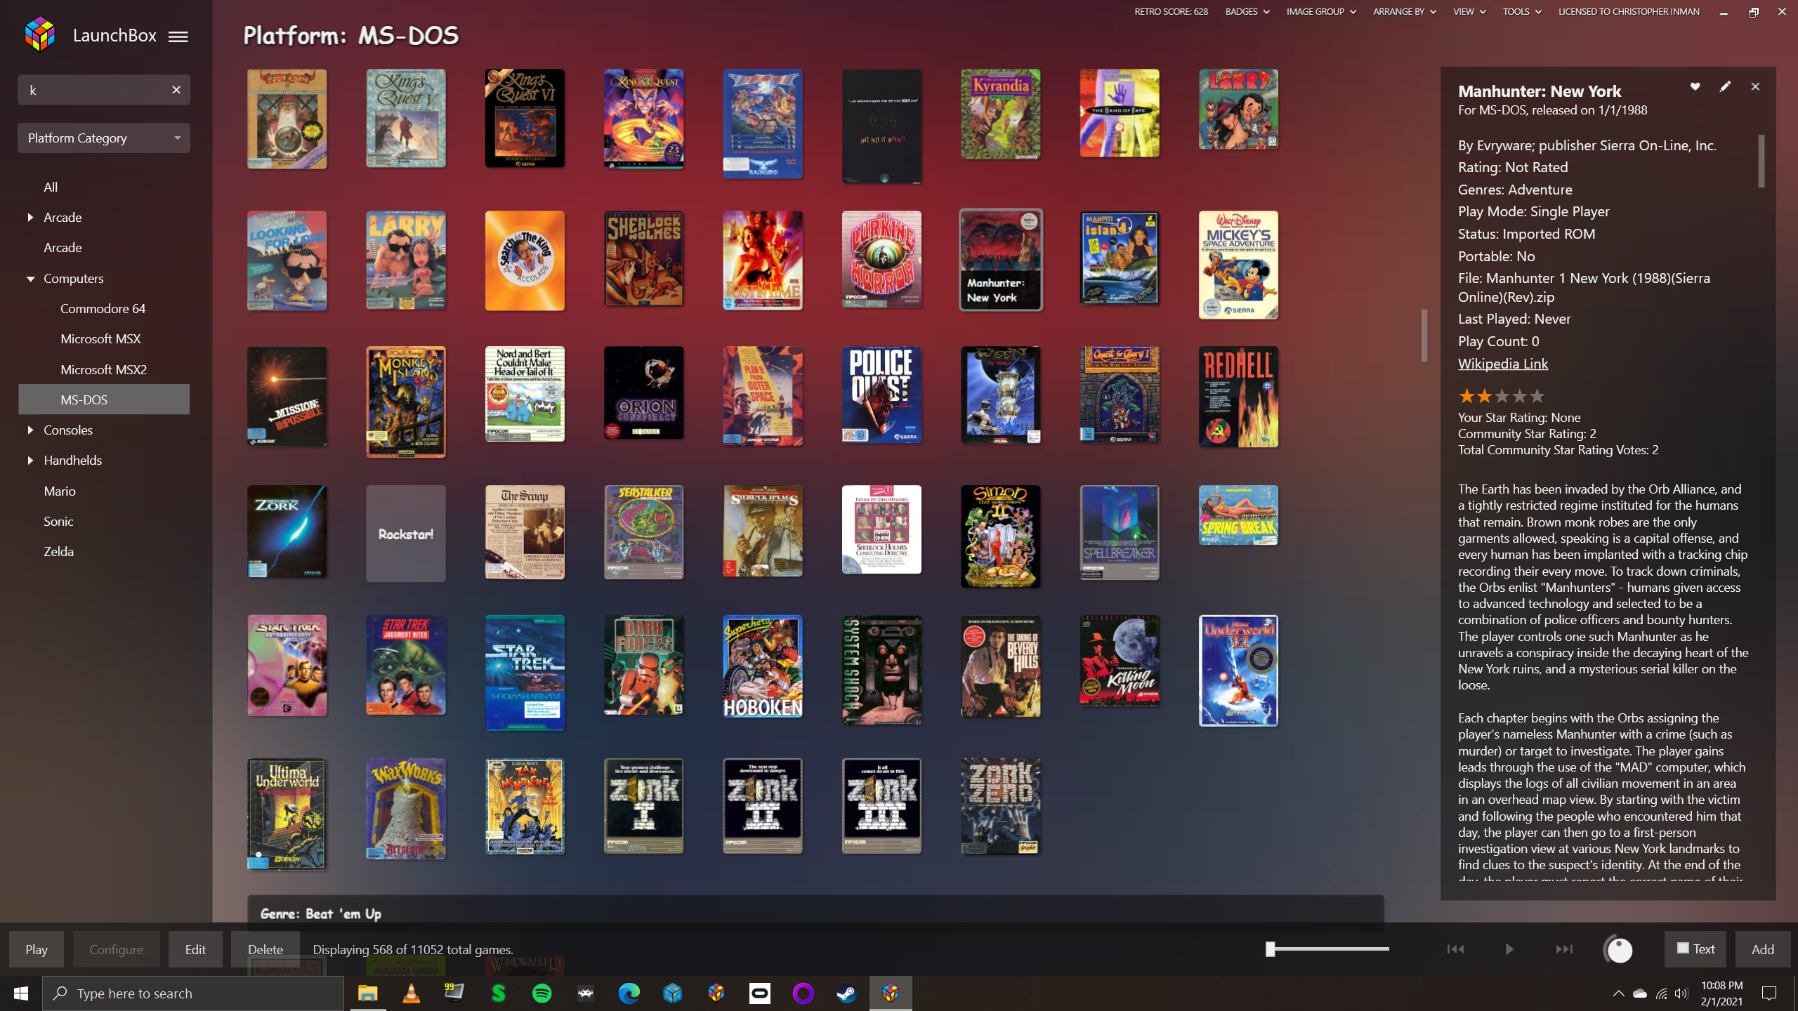
Task: Select the Zelda category
Action: pos(58,552)
